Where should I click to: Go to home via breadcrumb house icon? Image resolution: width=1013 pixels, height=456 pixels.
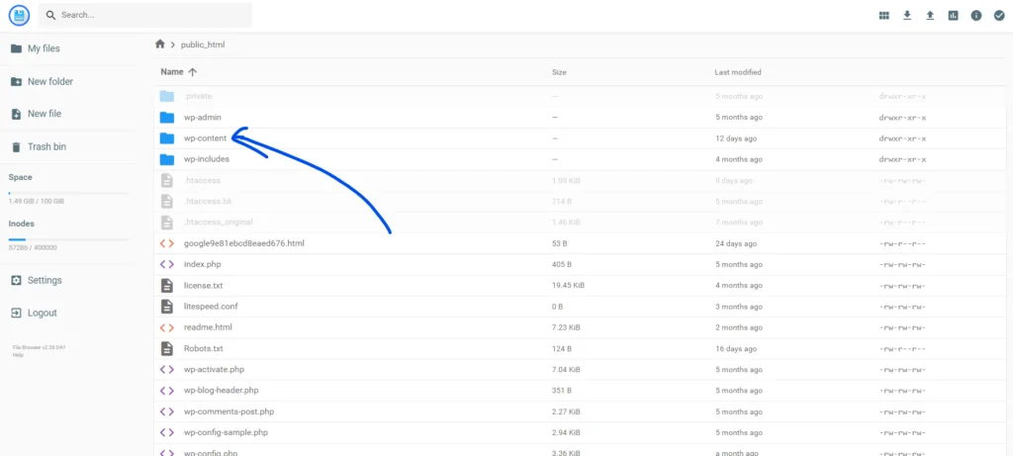[160, 44]
